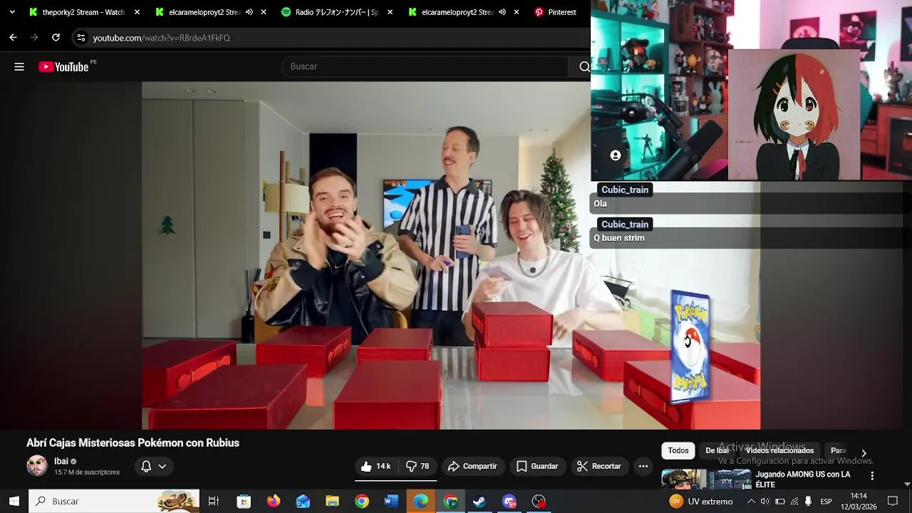This screenshot has height=513, width=912.
Task: Mute elcarameloproyt2 tab beside Pinterest tab
Action: coord(502,12)
